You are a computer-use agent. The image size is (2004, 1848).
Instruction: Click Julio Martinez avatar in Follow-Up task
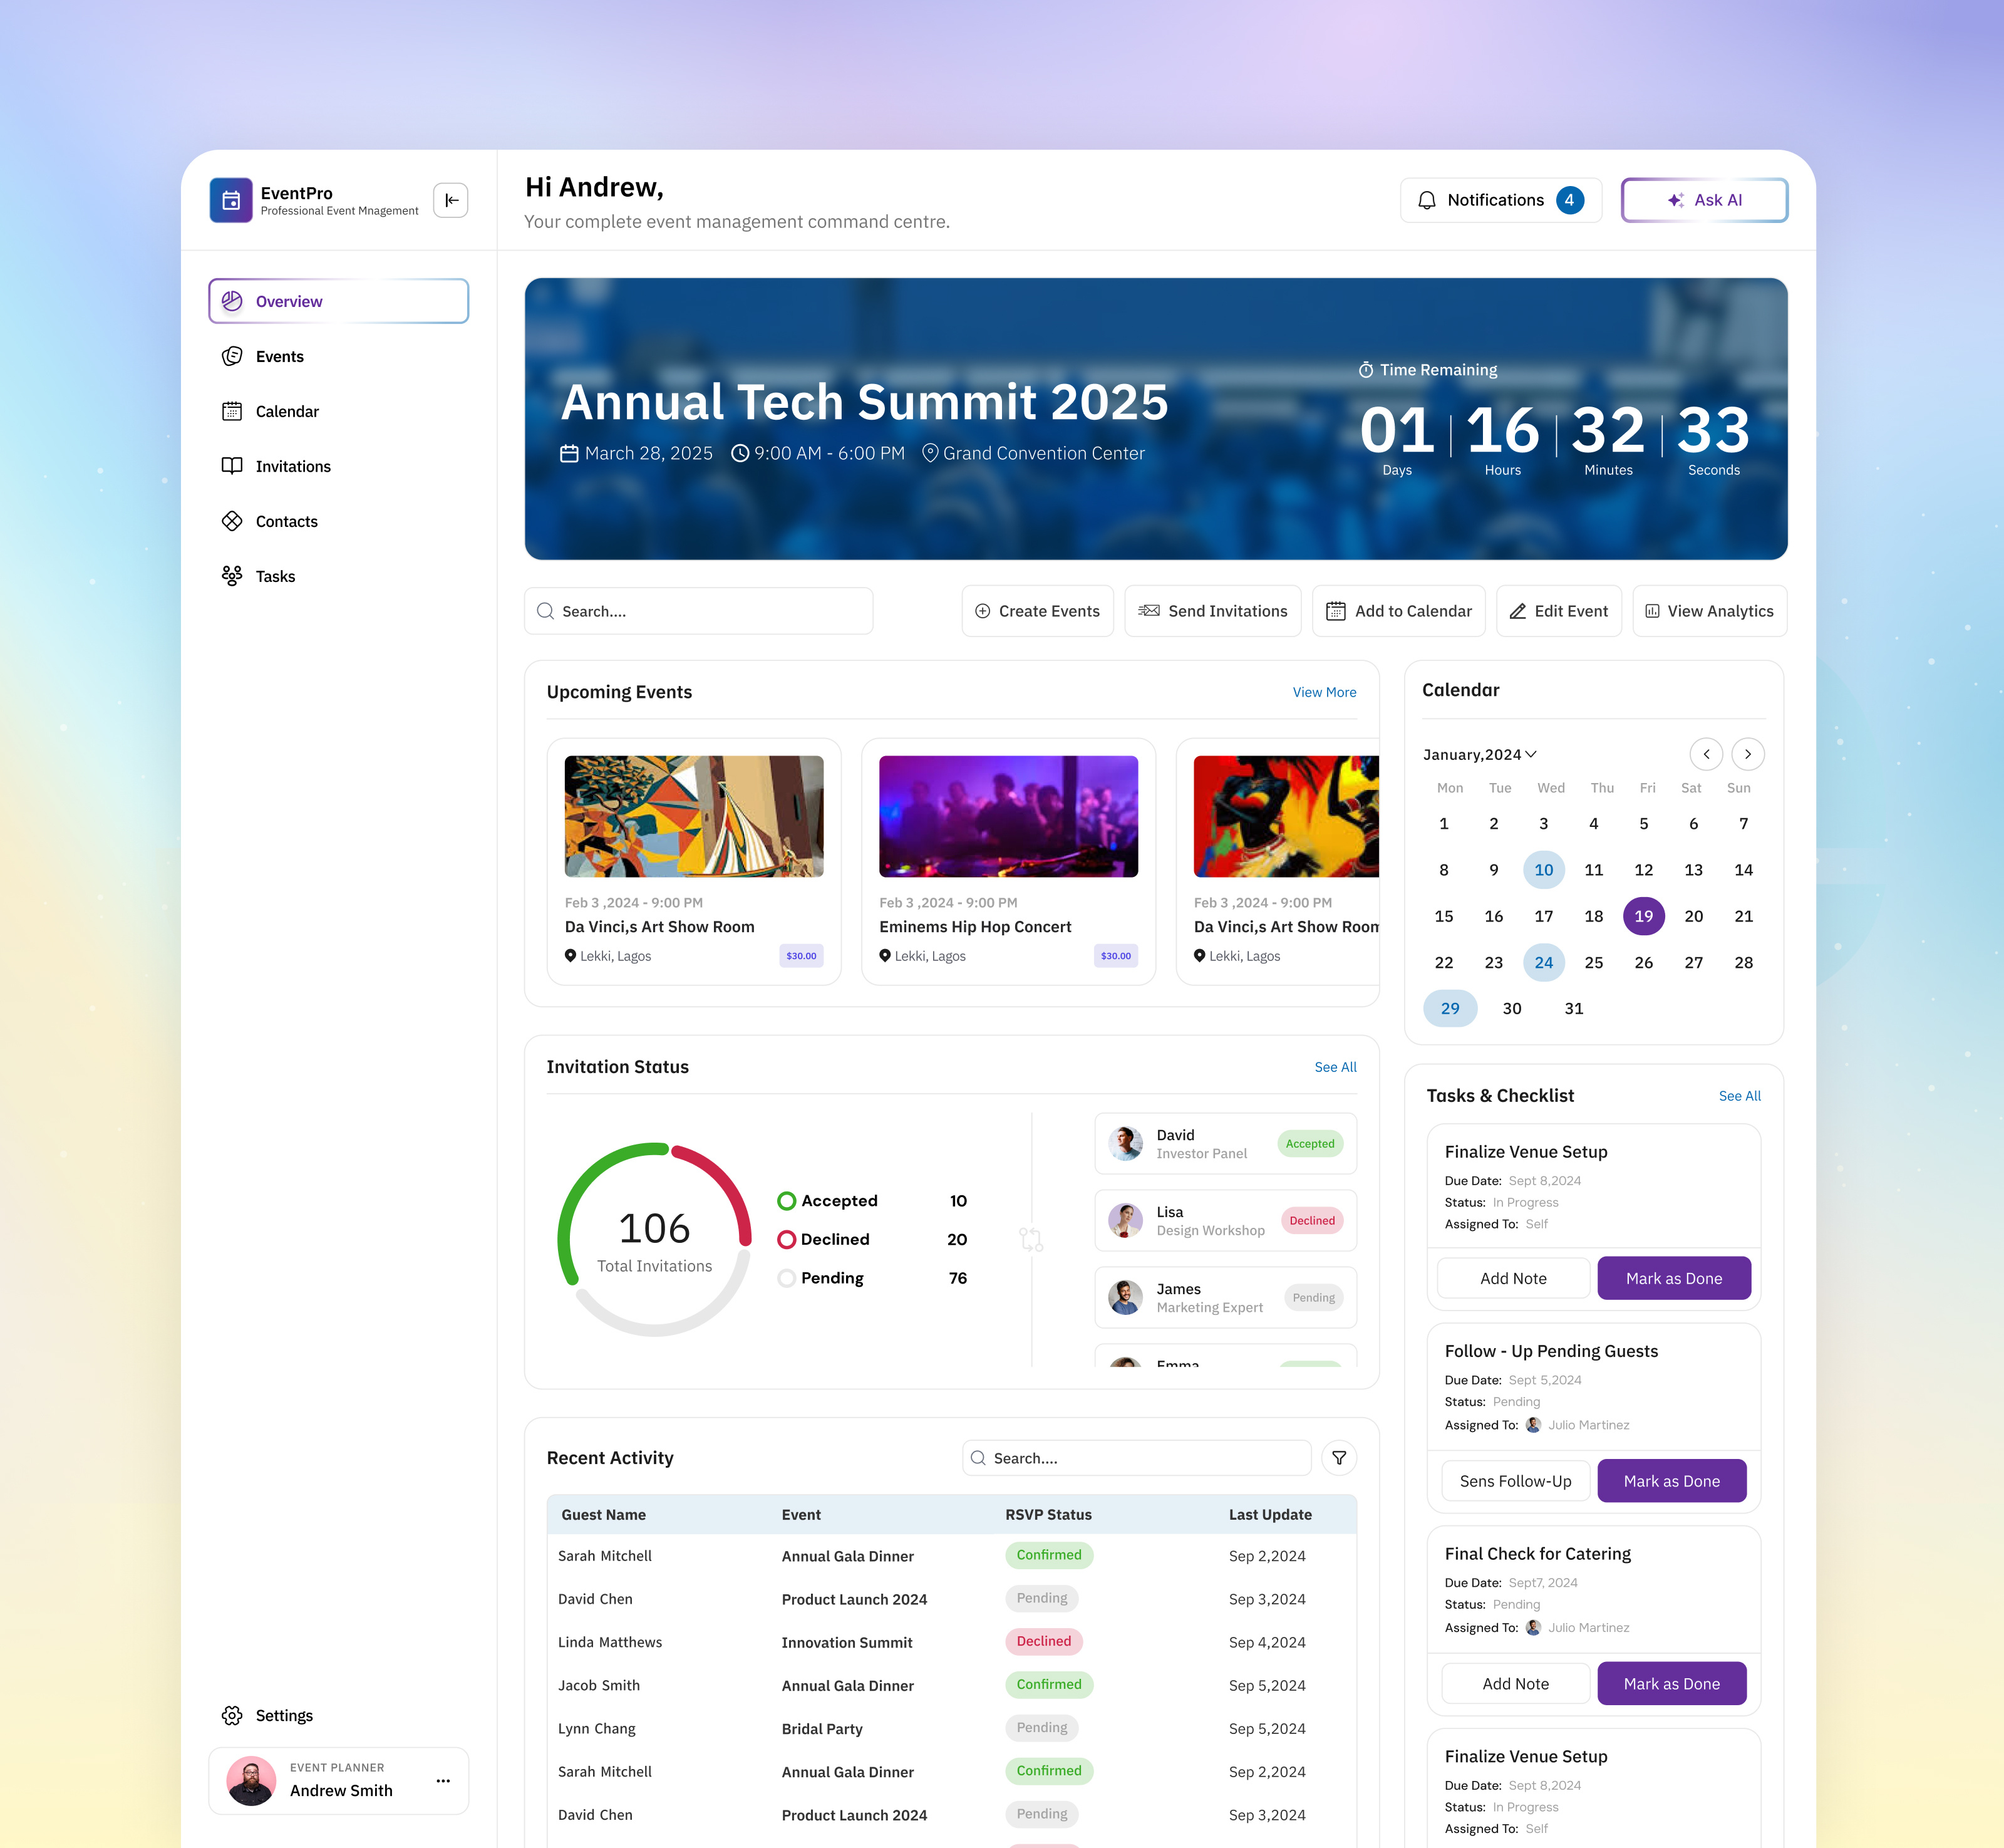(x=1533, y=1425)
